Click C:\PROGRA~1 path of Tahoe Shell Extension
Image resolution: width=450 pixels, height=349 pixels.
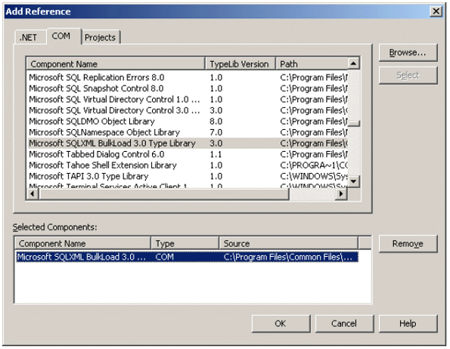click(x=314, y=165)
